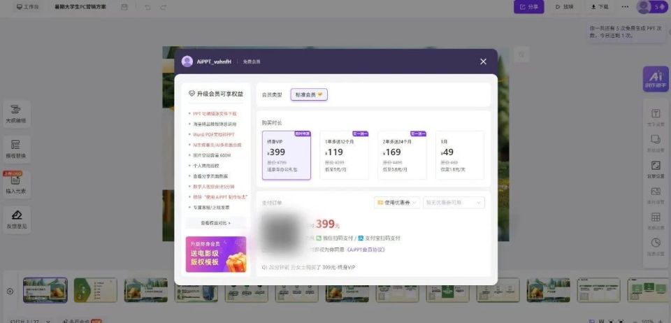The image size is (671, 323).
Task: Open the 插入元素 insert element tool
Action: click(16, 185)
